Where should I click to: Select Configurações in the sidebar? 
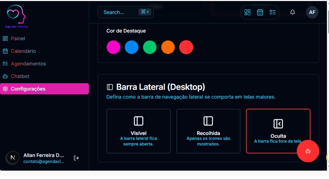(x=28, y=89)
